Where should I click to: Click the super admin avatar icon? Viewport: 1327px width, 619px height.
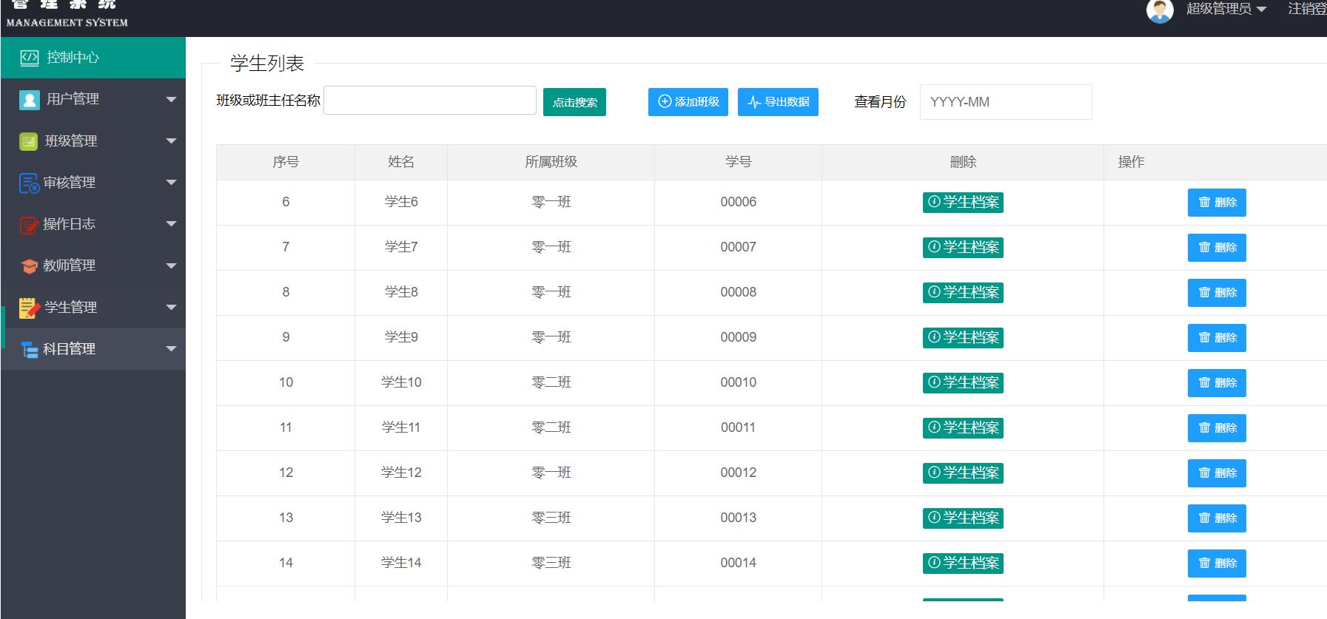[1160, 10]
